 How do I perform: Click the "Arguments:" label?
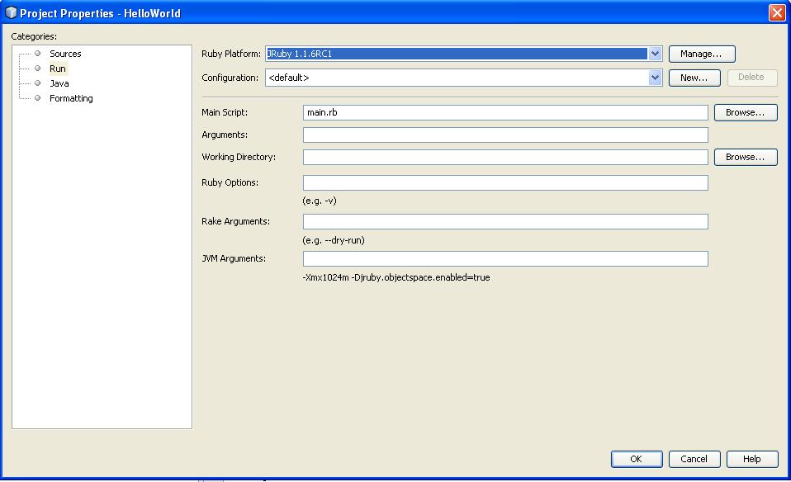tap(225, 135)
